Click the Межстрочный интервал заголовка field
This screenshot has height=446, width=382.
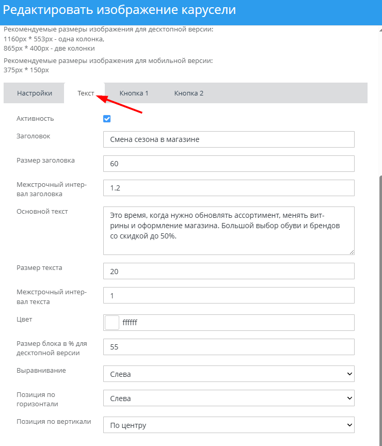click(x=229, y=188)
